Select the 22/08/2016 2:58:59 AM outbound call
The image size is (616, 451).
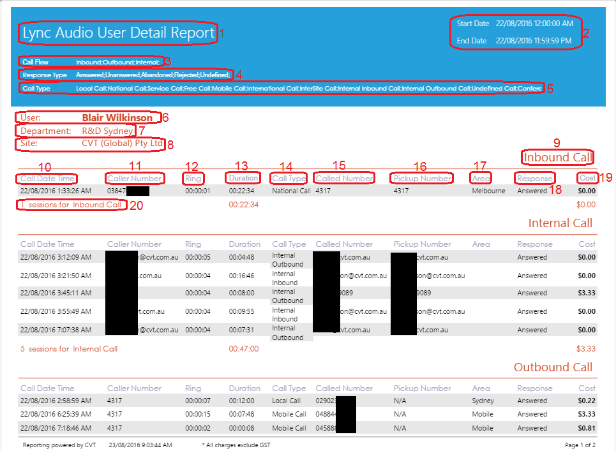[56, 401]
